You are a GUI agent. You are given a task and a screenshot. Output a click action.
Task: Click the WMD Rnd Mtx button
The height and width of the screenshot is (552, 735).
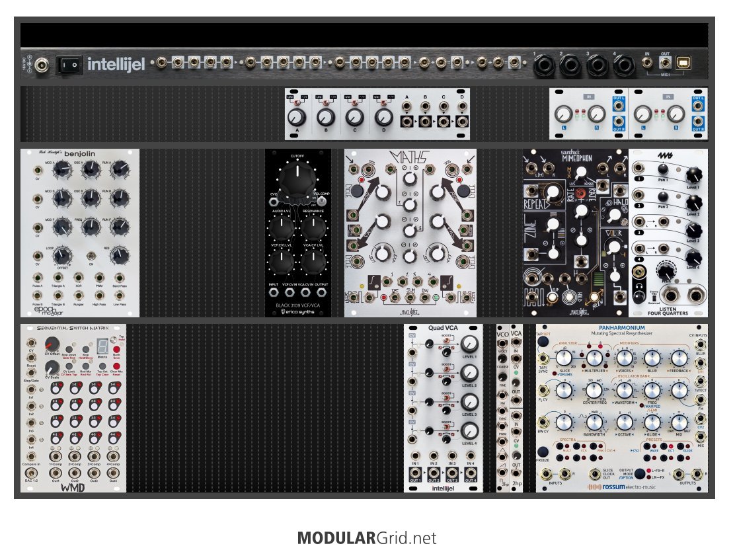[86, 366]
